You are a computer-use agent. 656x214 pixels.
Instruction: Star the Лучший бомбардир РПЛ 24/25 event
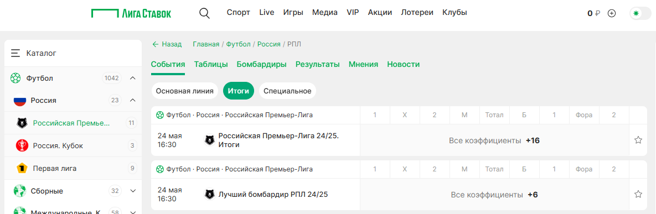coord(638,194)
